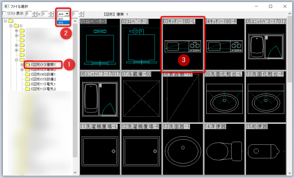Pick the 08食器棚-70 figure thumbnail
This screenshot has height=178, width=294.
coord(183,97)
